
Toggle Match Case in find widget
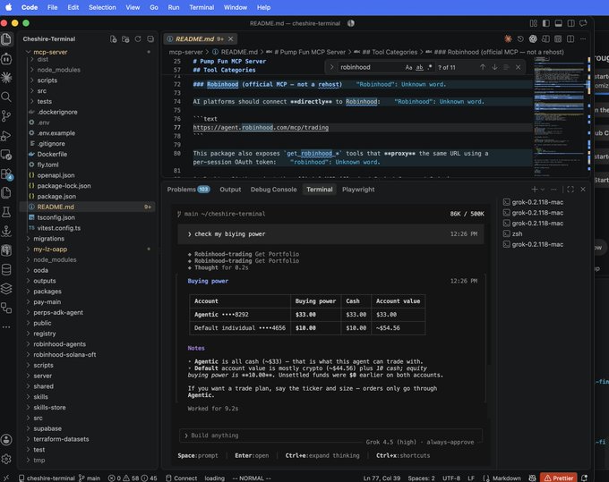point(408,67)
